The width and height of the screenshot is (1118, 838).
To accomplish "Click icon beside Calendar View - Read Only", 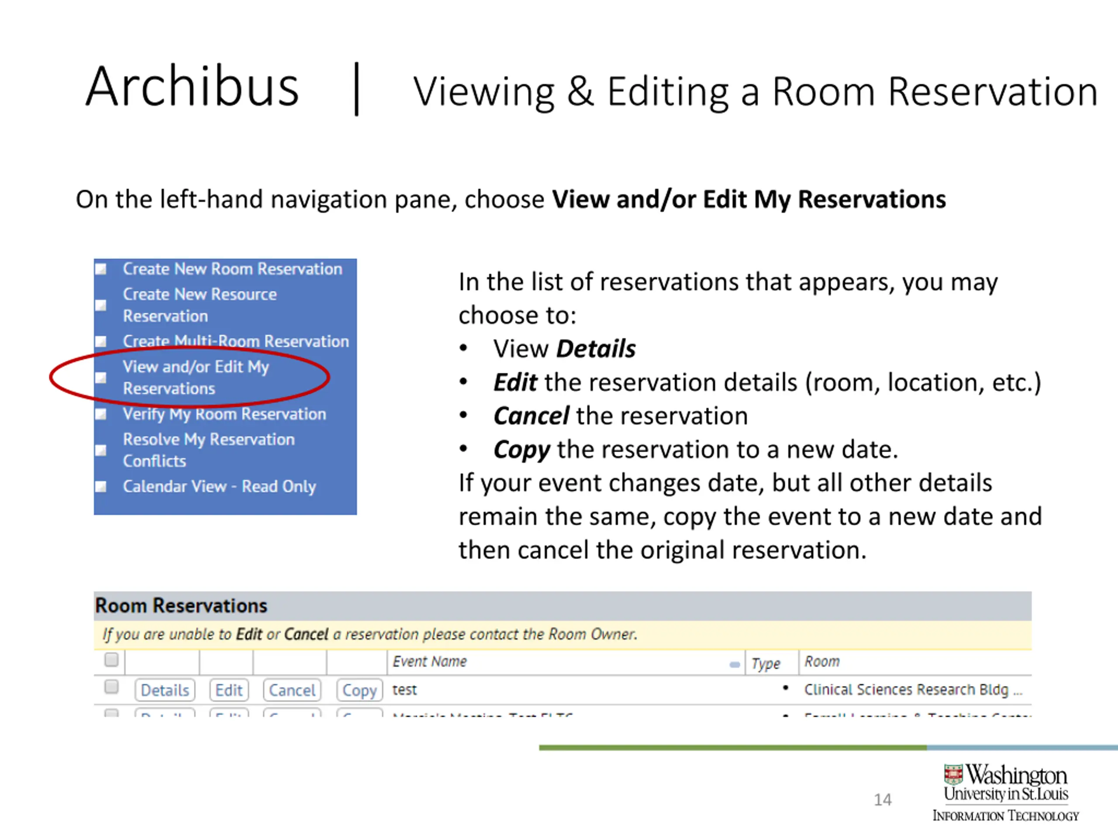I will tap(101, 487).
